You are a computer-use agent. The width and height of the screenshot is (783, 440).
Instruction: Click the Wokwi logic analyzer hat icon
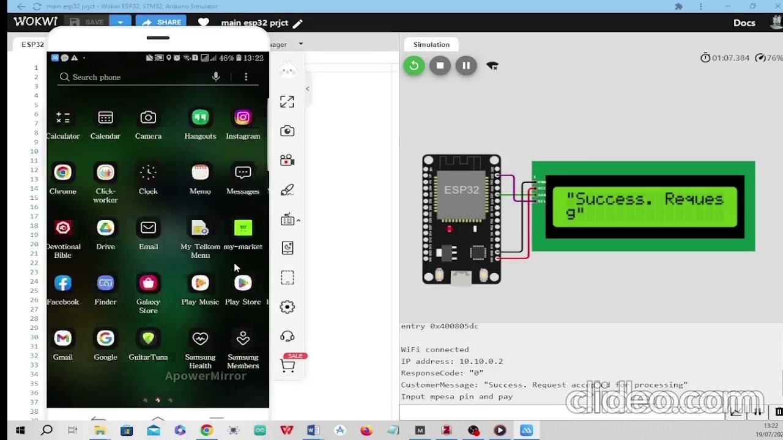coord(492,65)
